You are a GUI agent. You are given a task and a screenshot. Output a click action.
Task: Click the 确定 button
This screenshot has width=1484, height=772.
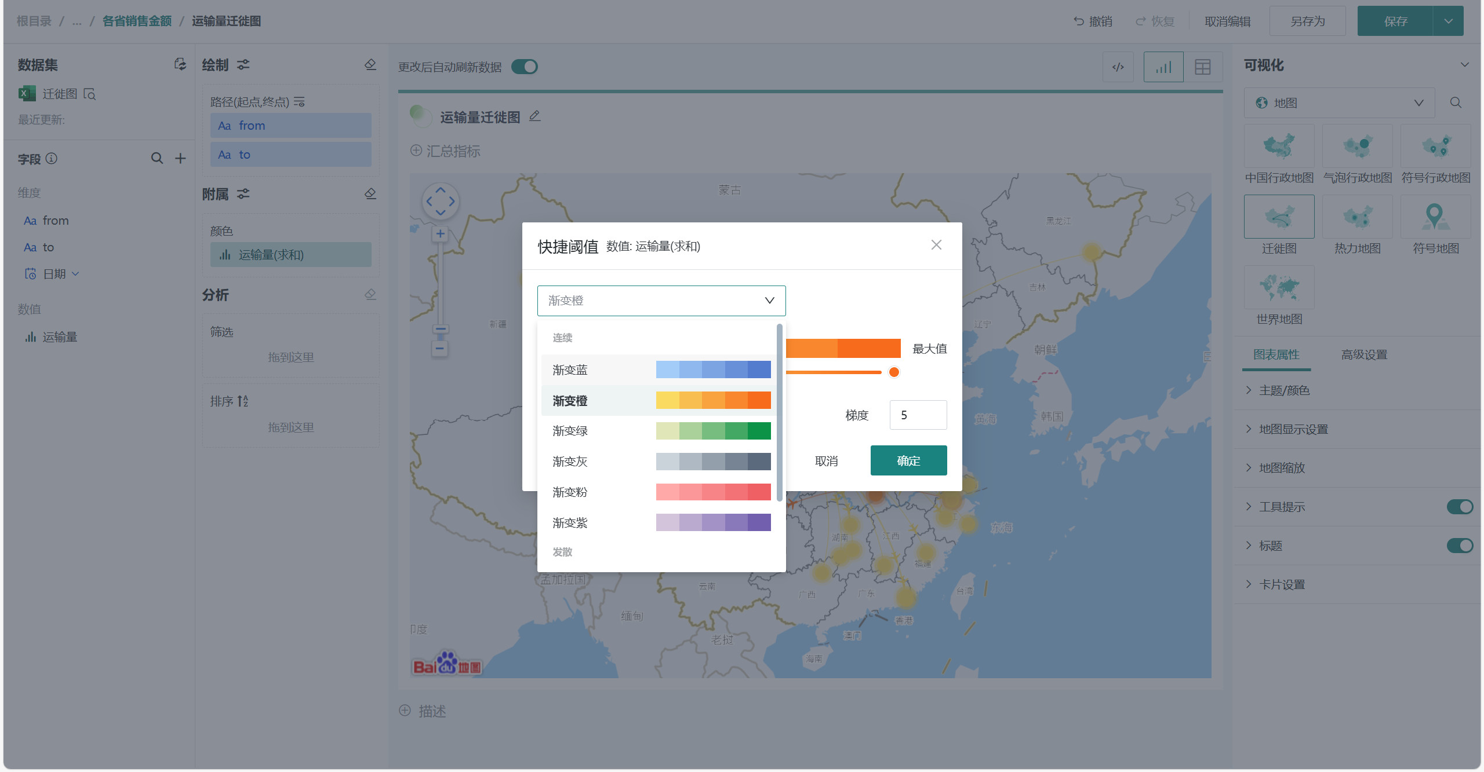point(908,460)
